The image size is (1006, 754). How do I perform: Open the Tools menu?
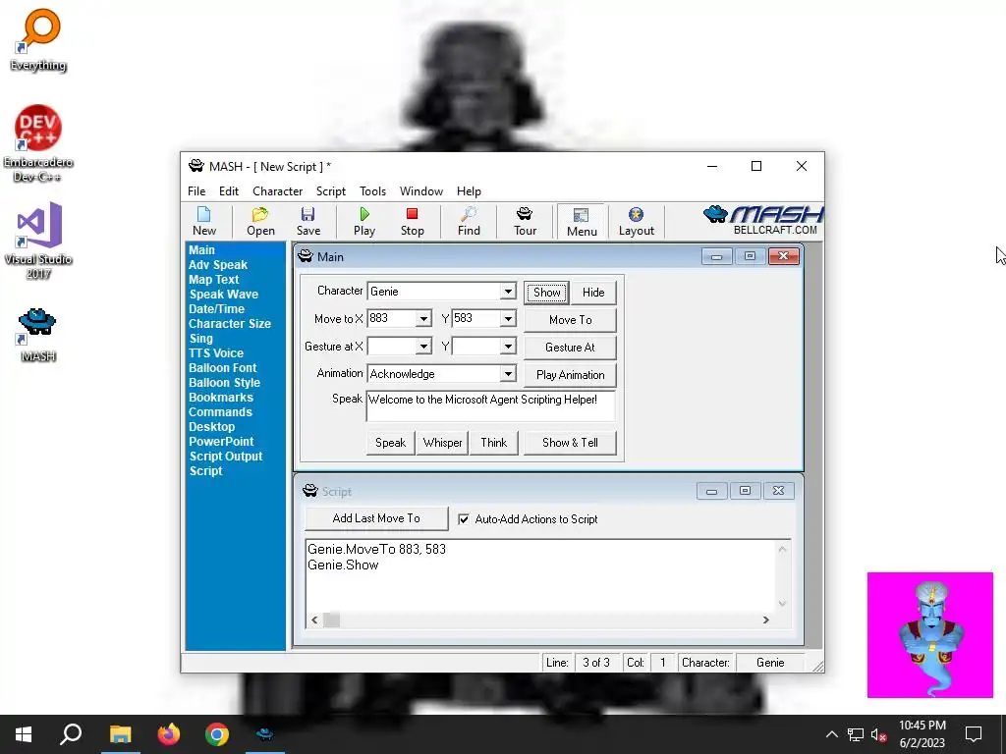(x=372, y=191)
